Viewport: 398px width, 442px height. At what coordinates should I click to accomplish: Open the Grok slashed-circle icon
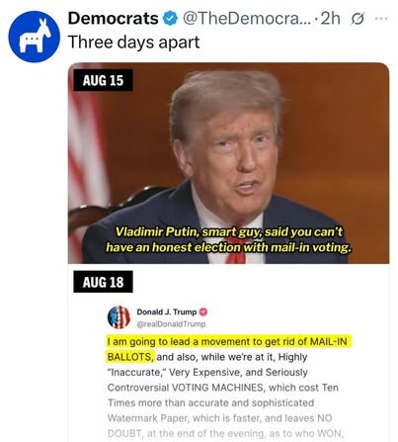pos(358,20)
